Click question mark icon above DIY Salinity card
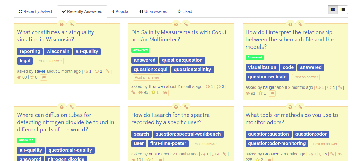 [x=176, y=24]
